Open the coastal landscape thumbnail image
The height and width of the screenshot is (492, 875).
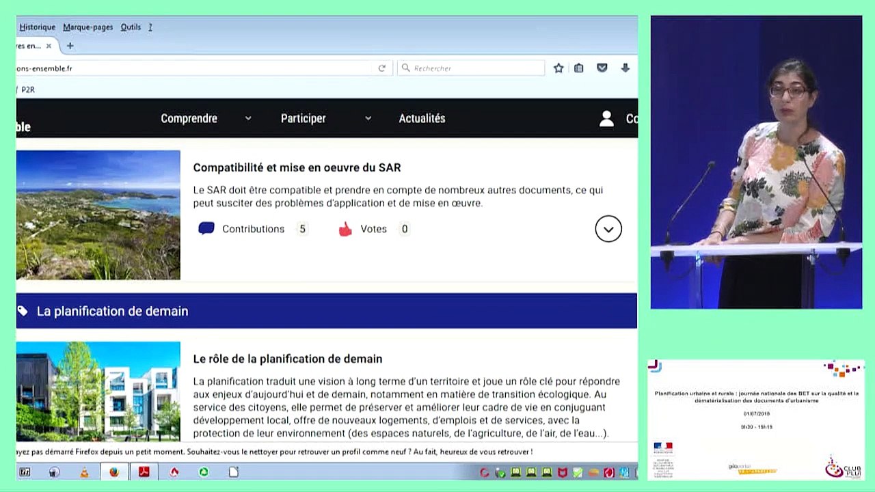tap(98, 215)
